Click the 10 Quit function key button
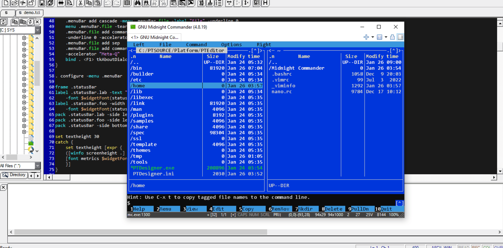 click(x=386, y=209)
